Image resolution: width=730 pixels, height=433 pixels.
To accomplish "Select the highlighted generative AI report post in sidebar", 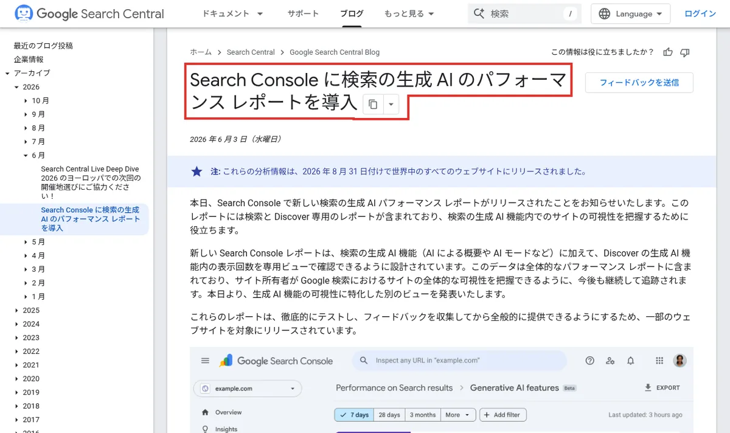I will point(91,220).
